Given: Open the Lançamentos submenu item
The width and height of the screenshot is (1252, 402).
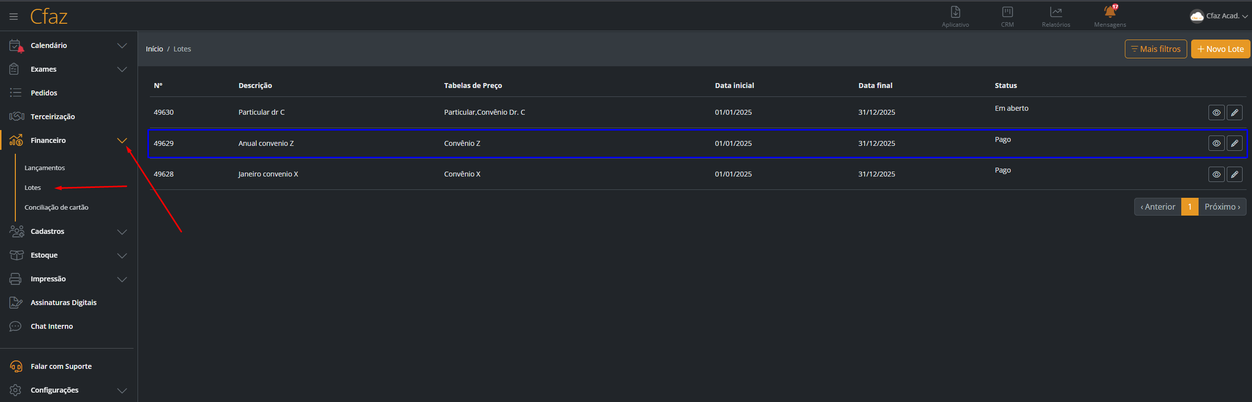Looking at the screenshot, I should point(45,168).
